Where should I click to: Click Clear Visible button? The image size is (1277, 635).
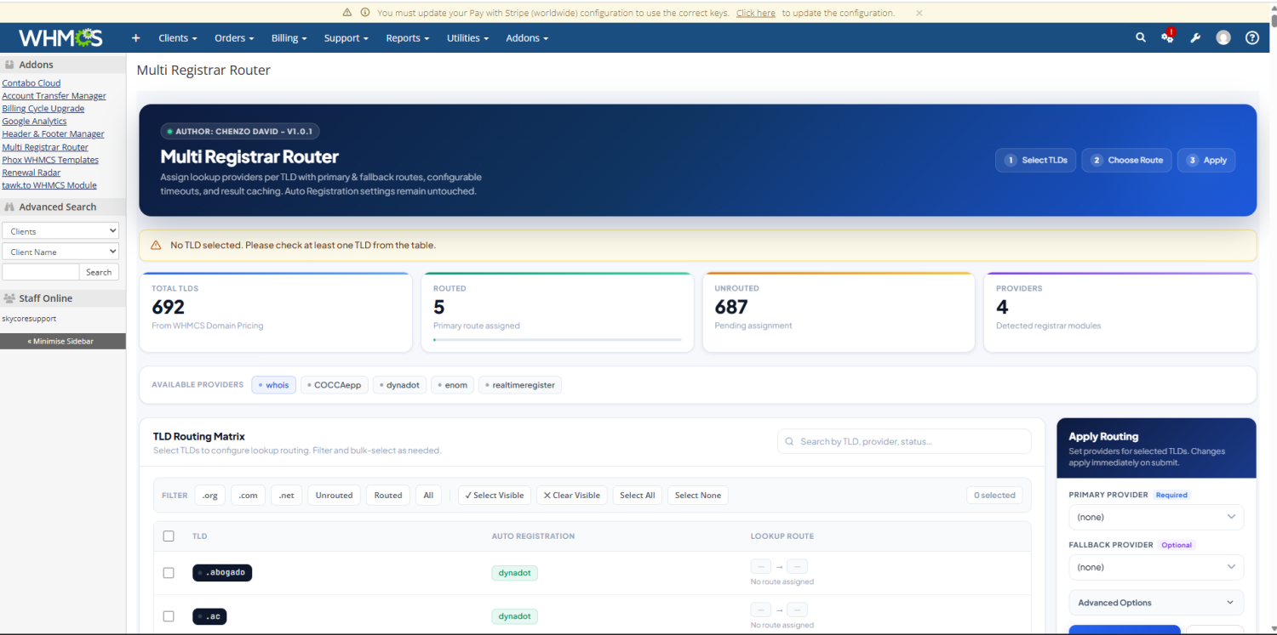[571, 496]
